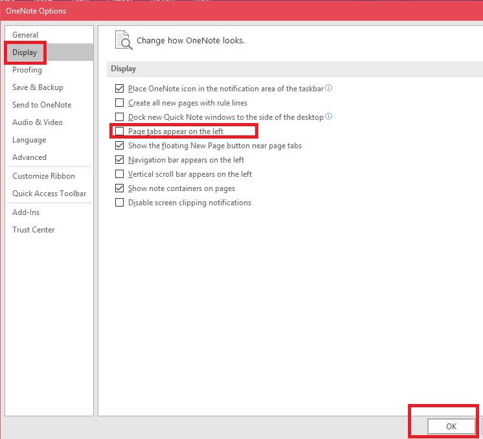
Task: Click the Display section header
Action: [x=123, y=69]
